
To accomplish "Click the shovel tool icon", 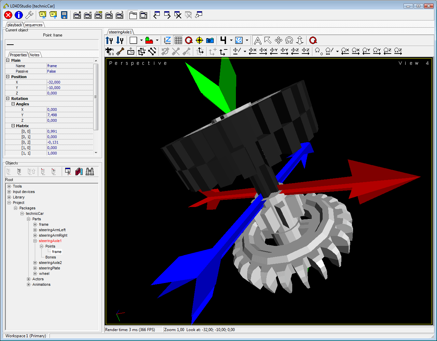I will [x=120, y=51].
